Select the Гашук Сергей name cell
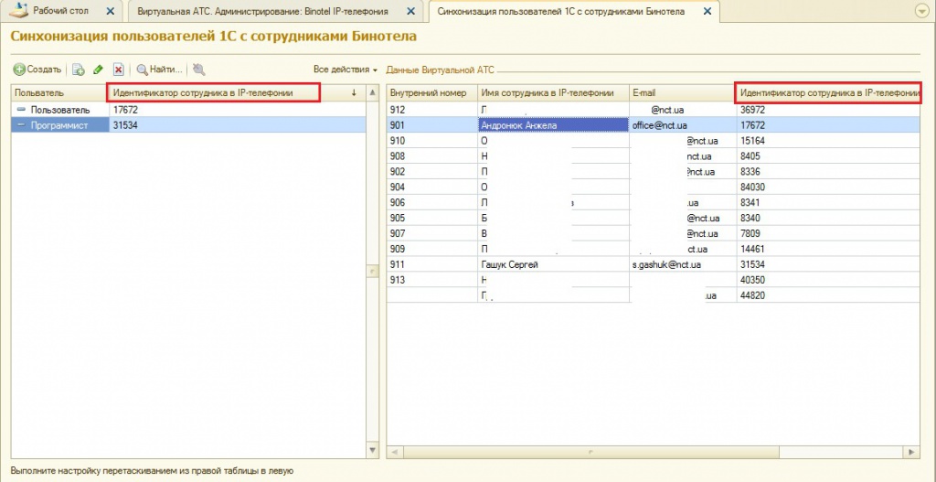The height and width of the screenshot is (482, 936). pyautogui.click(x=553, y=264)
